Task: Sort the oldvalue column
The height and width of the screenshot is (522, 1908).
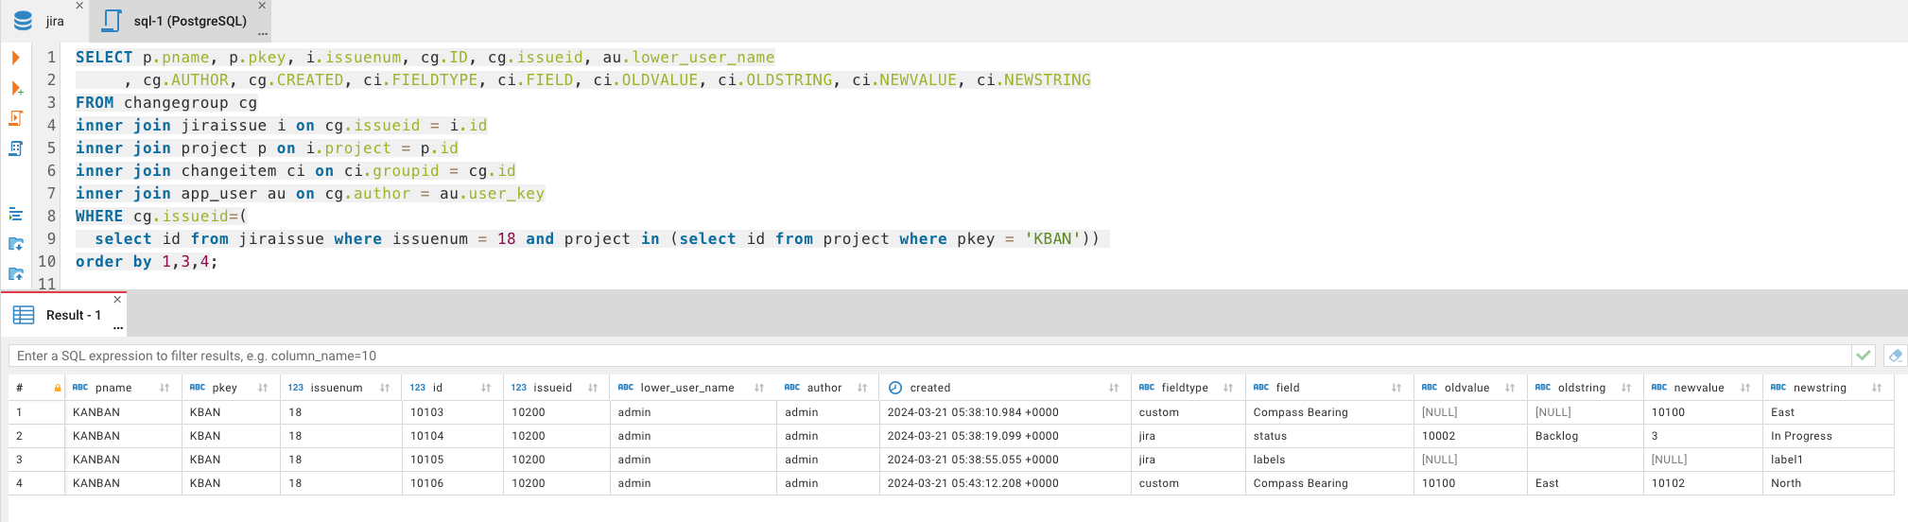Action: coord(1510,388)
